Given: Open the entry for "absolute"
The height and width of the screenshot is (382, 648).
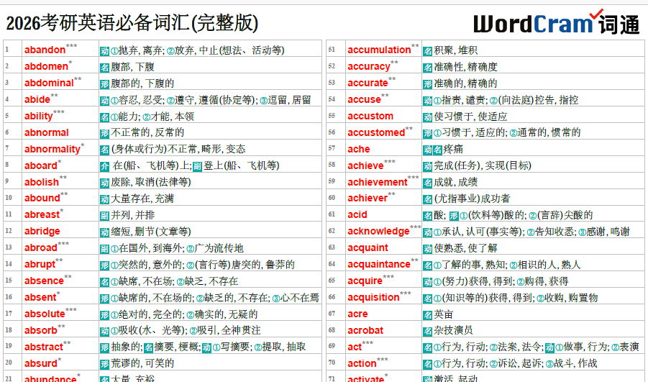Looking at the screenshot, I should point(45,314).
